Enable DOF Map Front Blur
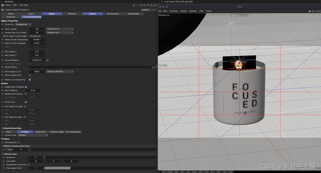The height and width of the screenshot is (173, 321). pos(25,106)
